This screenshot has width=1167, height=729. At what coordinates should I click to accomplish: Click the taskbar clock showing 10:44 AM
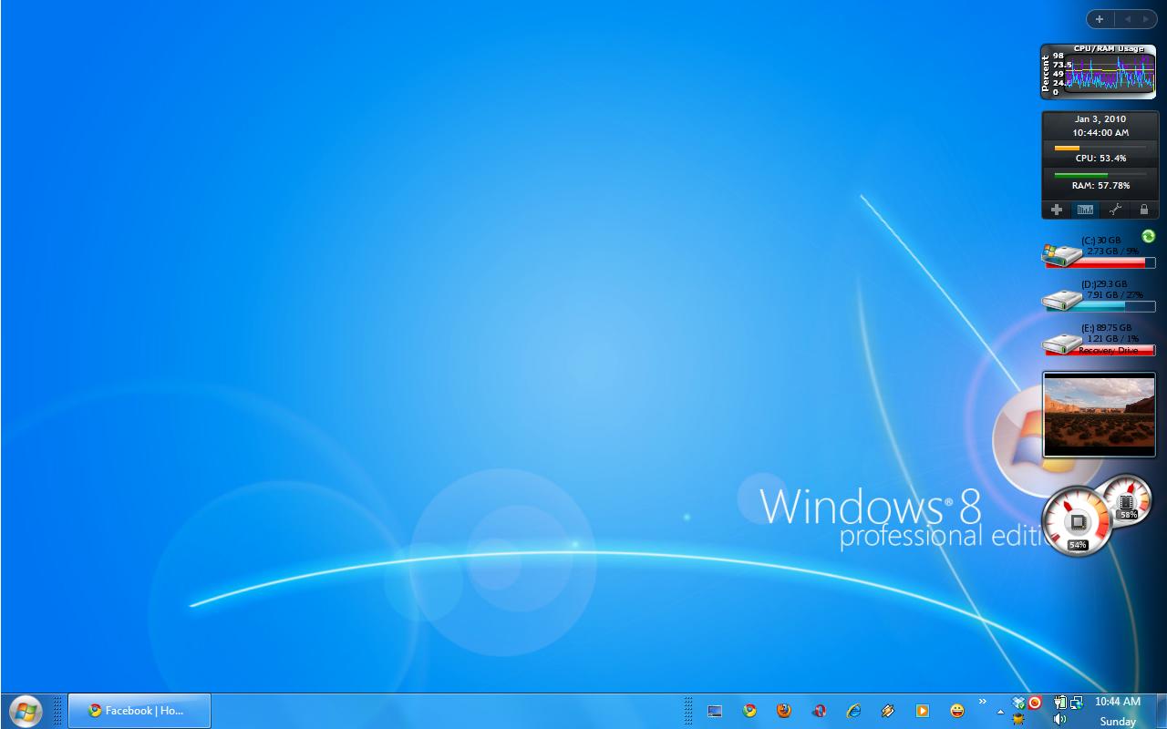1118,702
